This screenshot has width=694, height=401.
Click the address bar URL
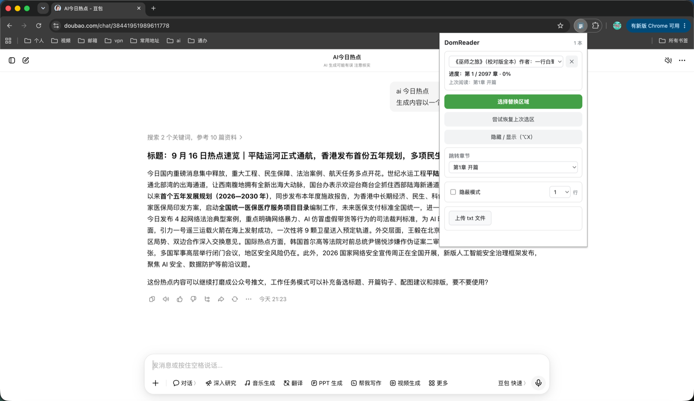tap(117, 26)
